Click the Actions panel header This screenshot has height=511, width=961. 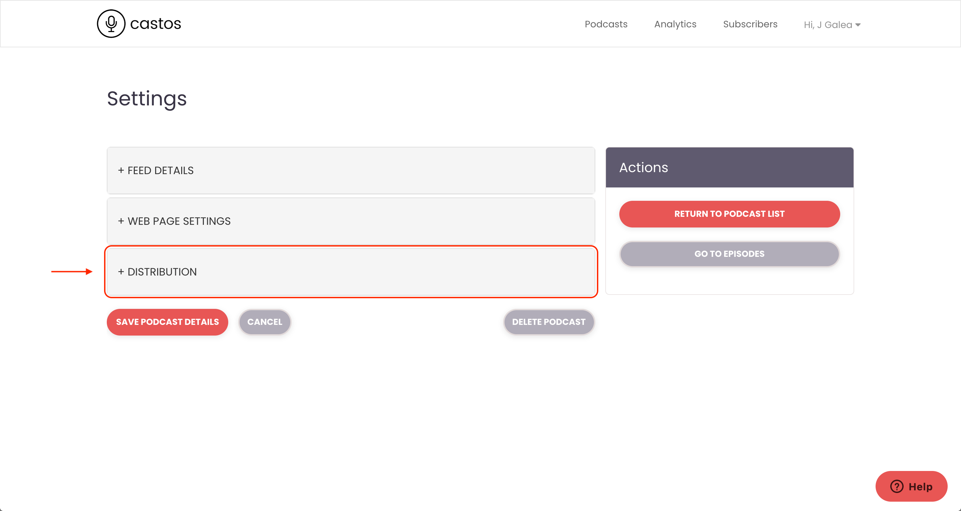(729, 167)
